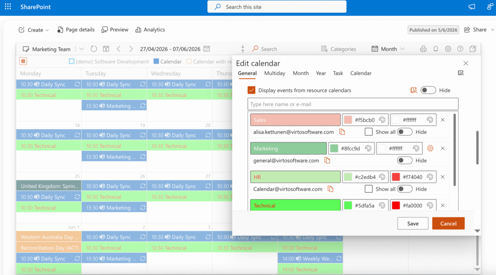Uncheck Display events from resource calendars
This screenshot has width=496, height=275.
coord(251,90)
